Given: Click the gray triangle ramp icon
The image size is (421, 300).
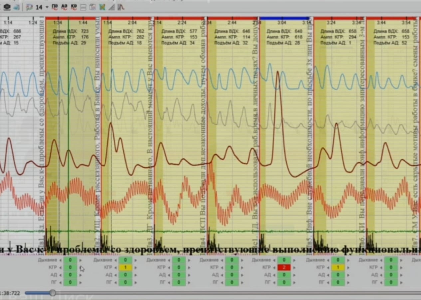Looking at the screenshot, I should pyautogui.click(x=112, y=7).
